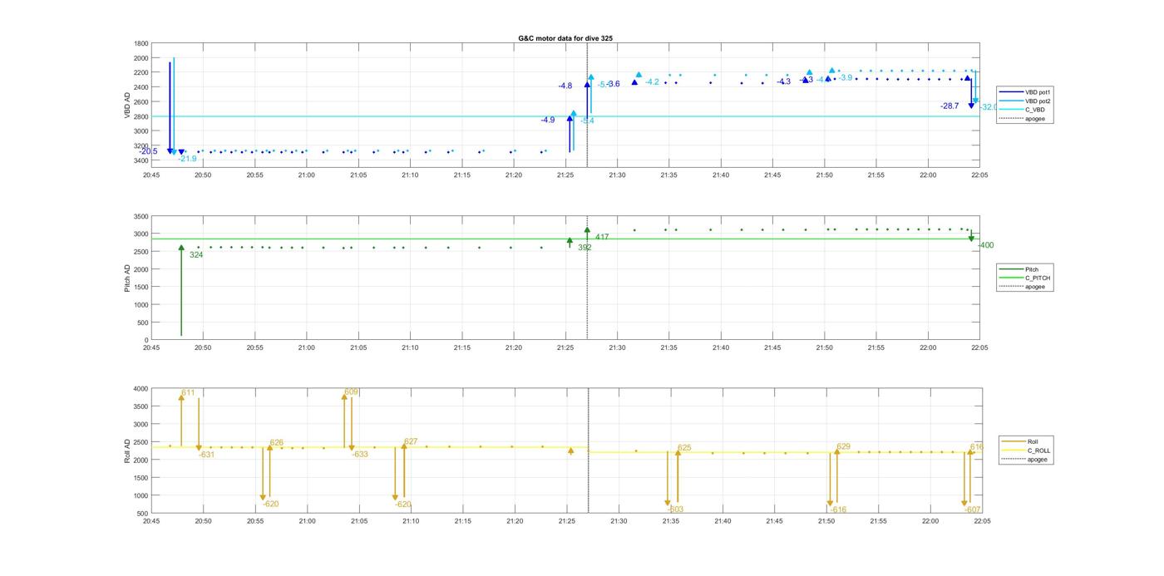
Task: Click the -603 label in Roll plot
Action: [x=675, y=510]
